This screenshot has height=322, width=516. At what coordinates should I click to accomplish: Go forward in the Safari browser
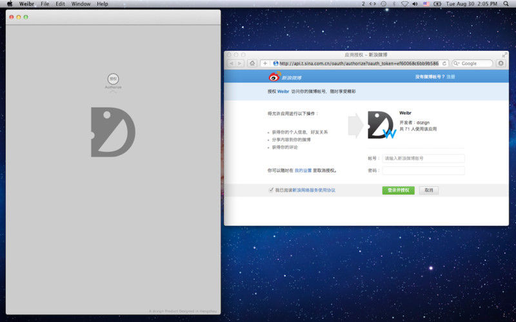[x=239, y=63]
